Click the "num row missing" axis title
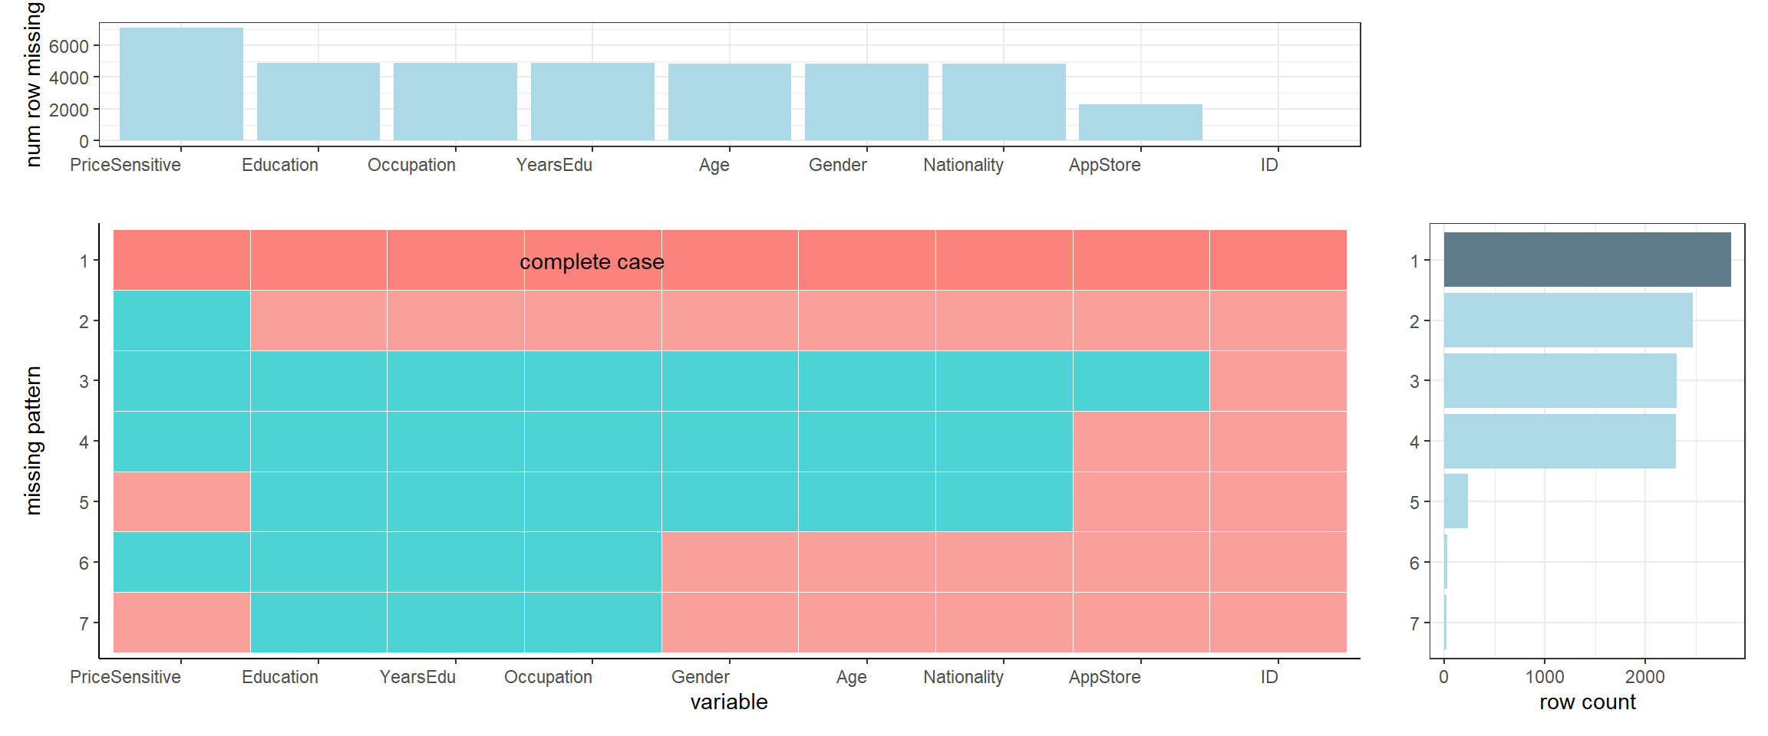 [32, 84]
